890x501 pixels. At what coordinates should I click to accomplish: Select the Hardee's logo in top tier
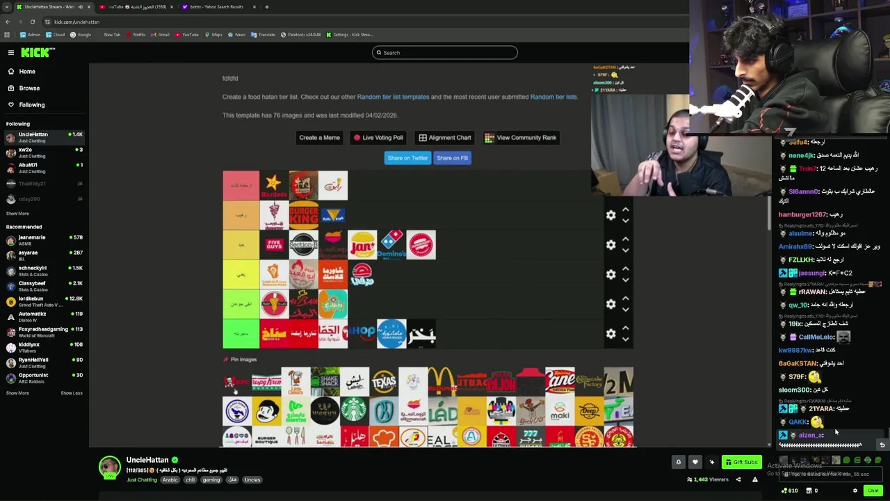[274, 186]
